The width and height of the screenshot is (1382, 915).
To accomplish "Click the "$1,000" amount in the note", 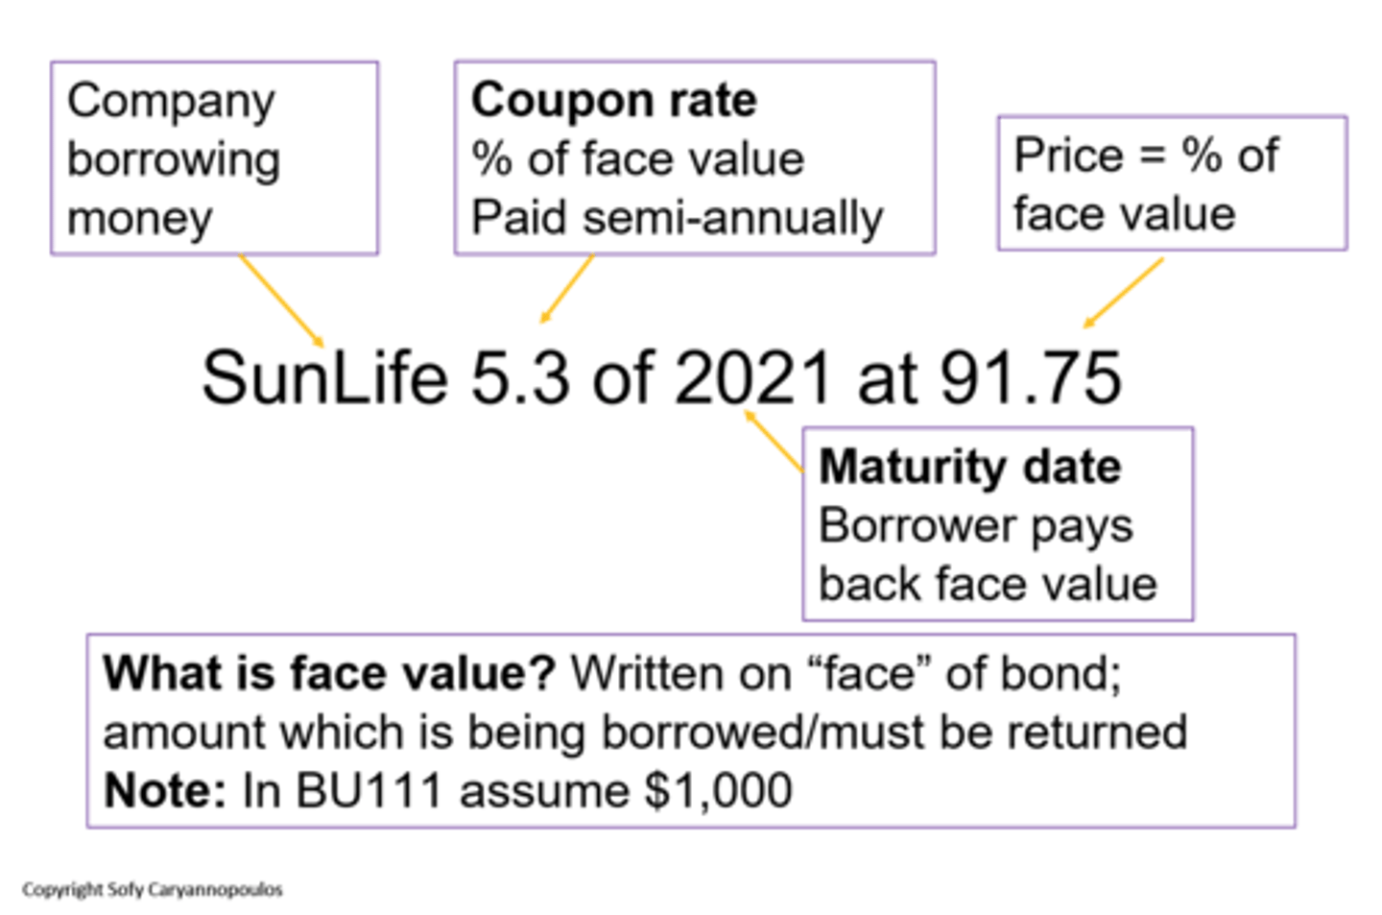I will (x=718, y=791).
